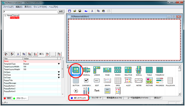Select the LINEAR layout icon

tap(97, 71)
